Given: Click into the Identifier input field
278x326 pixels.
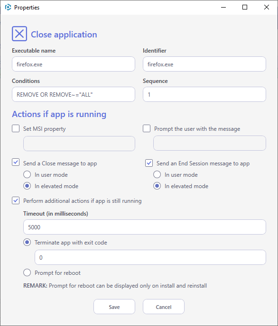Looking at the screenshot, I should click(204, 64).
